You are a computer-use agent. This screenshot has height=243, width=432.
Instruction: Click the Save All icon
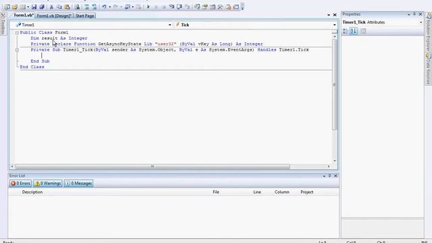[42, 7]
